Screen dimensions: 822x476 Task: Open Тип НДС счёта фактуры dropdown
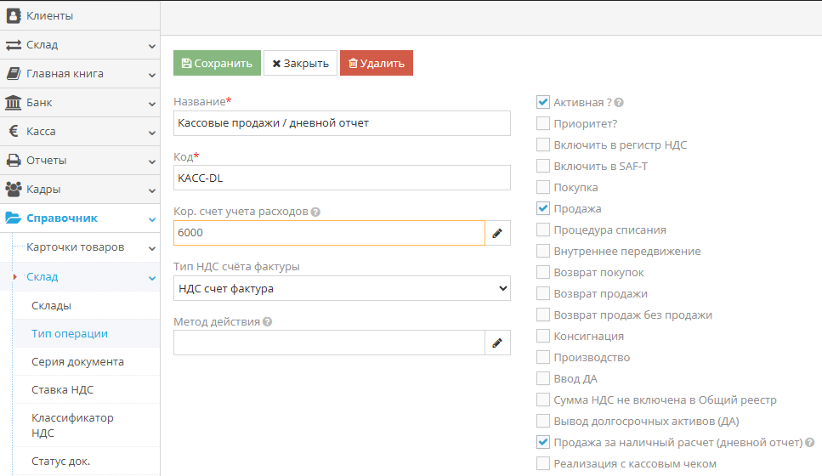342,288
